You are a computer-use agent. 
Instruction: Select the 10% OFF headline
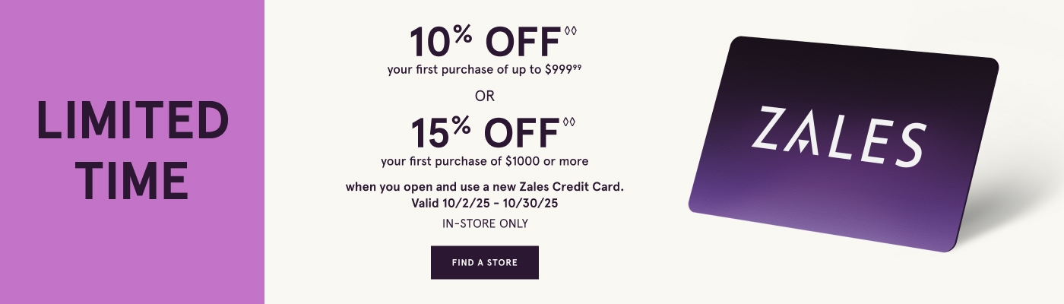(x=485, y=42)
